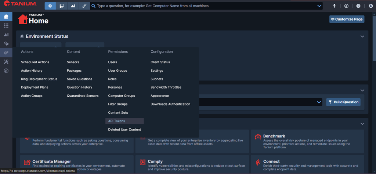This screenshot has height=174, width=376.
Task: Click the search magnifier icon
Action: point(94,6)
